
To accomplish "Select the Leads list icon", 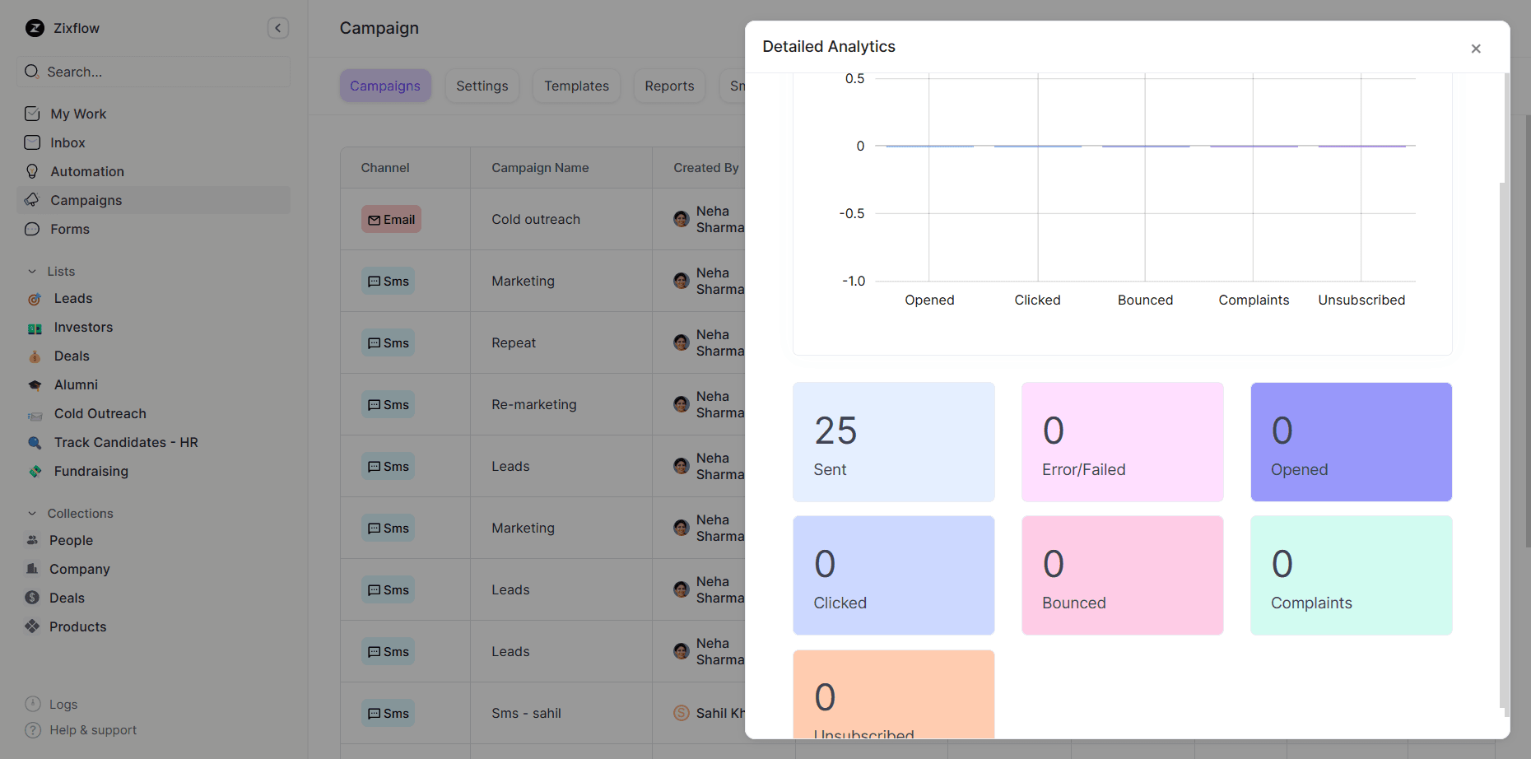I will 34,298.
